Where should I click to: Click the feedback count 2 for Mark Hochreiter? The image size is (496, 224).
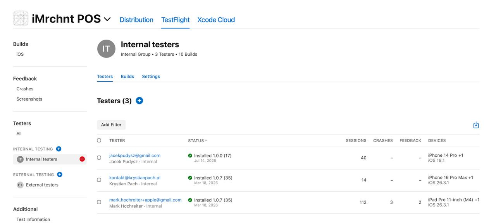coord(420,202)
